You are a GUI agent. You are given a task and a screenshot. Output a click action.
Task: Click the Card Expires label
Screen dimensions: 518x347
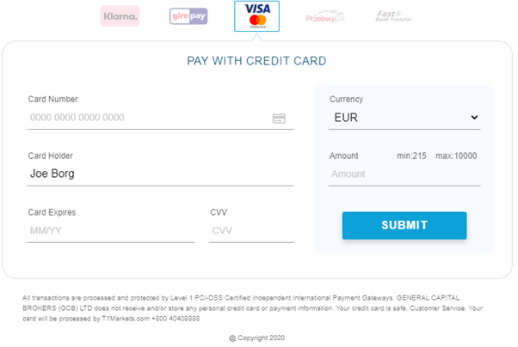point(53,212)
